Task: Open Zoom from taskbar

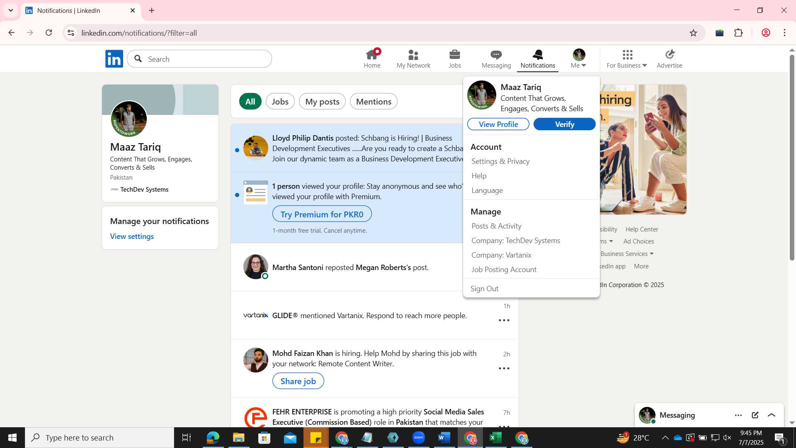Action: [x=418, y=438]
